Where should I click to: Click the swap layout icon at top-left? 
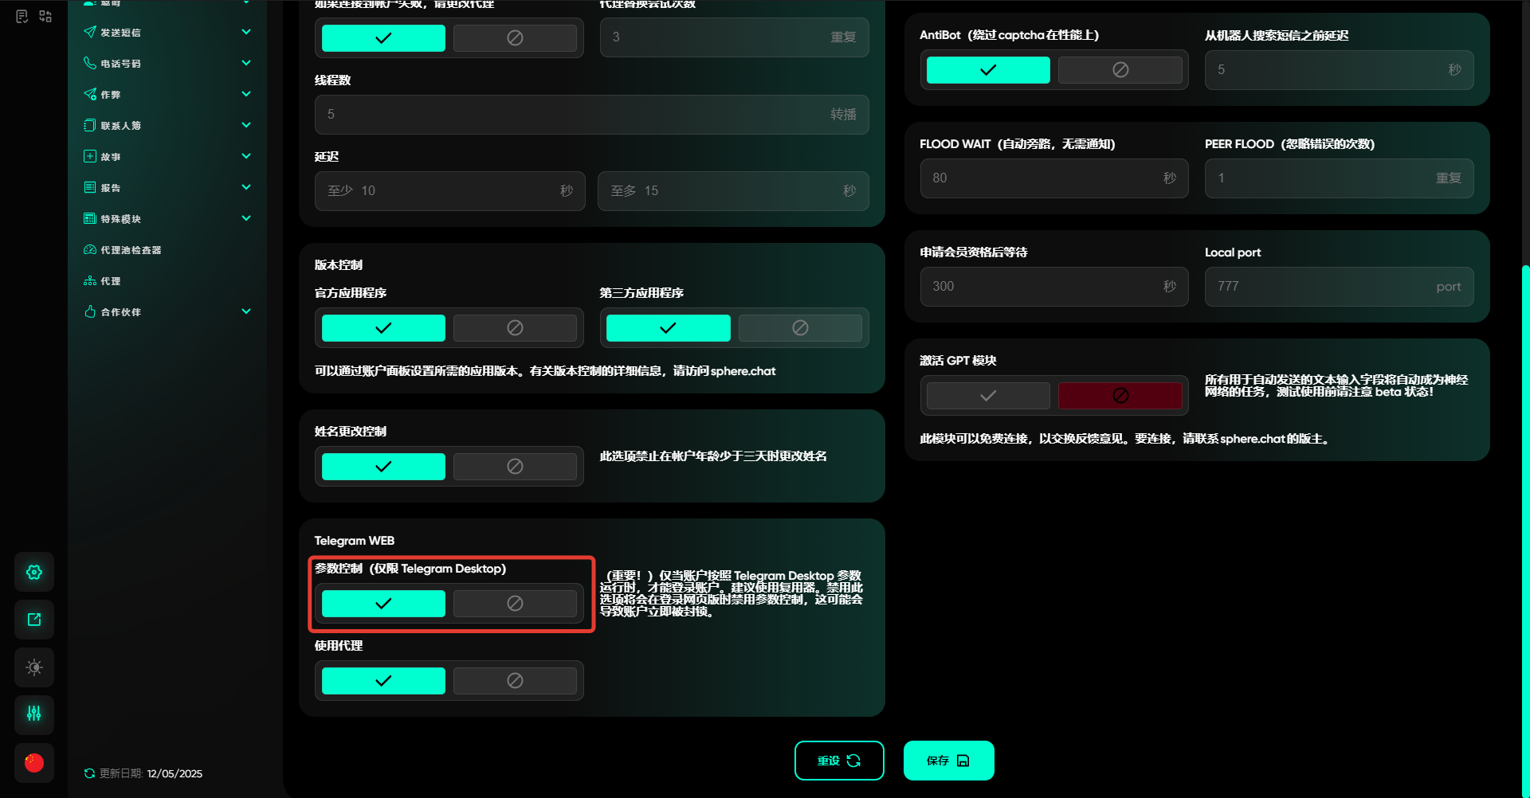45,16
